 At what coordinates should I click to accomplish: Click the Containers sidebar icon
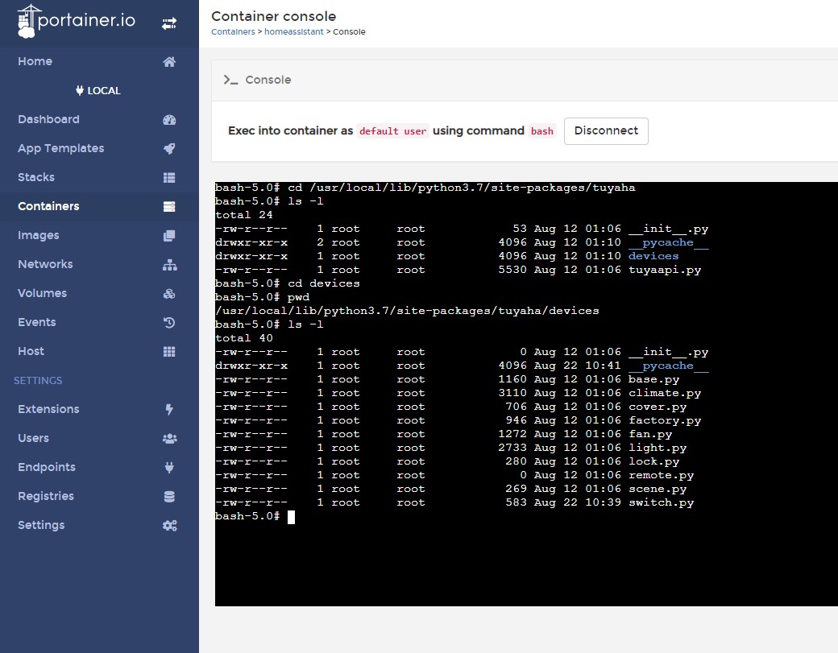click(169, 206)
